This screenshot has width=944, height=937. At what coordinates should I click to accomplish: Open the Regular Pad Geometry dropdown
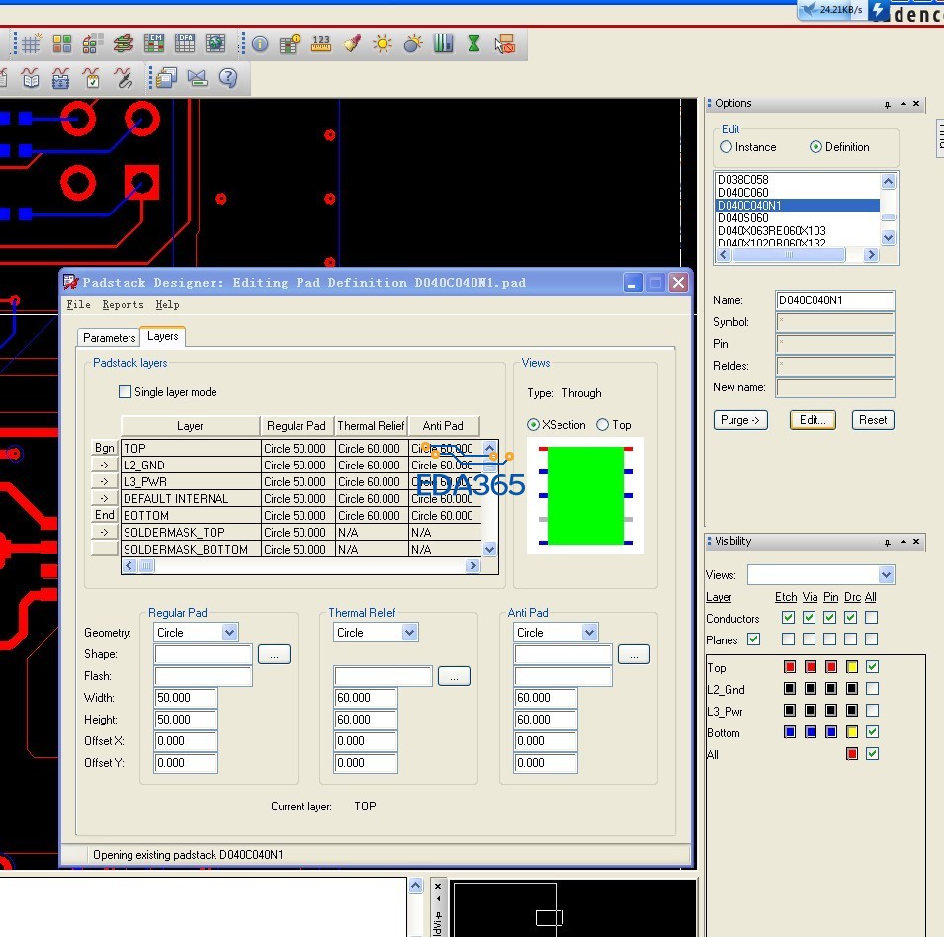tap(229, 633)
